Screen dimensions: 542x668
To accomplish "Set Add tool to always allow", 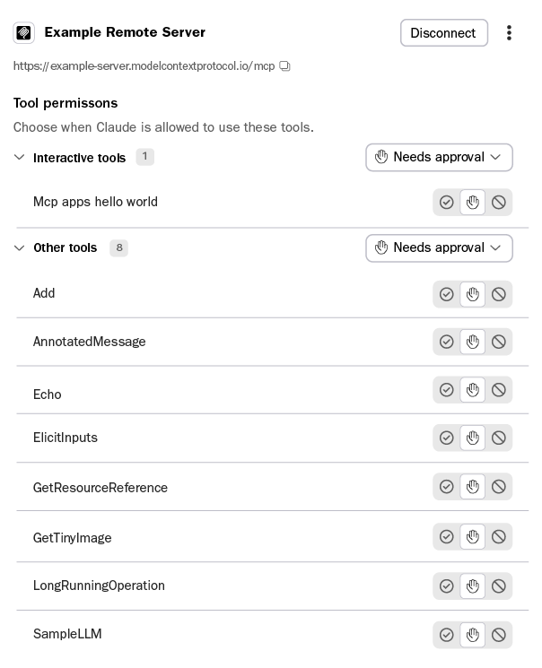I will [447, 294].
